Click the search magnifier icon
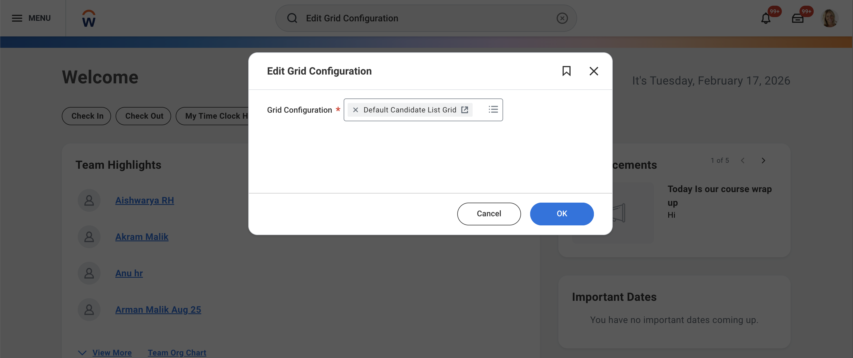 (292, 18)
